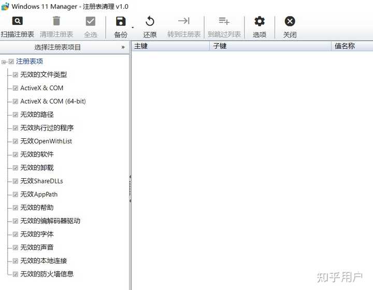Select the 无效的防火墙信息 tree item text
This screenshot has width=373, height=290.
(x=47, y=274)
